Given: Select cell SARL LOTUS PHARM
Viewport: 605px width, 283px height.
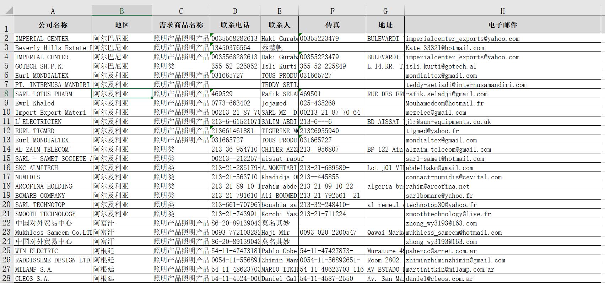Looking at the screenshot, I should [x=53, y=94].
